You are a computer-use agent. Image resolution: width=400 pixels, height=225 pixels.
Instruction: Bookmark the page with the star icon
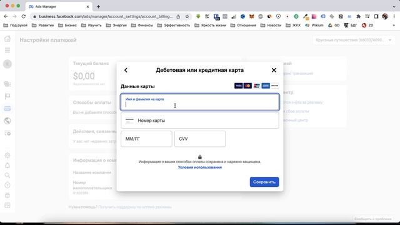pos(187,16)
